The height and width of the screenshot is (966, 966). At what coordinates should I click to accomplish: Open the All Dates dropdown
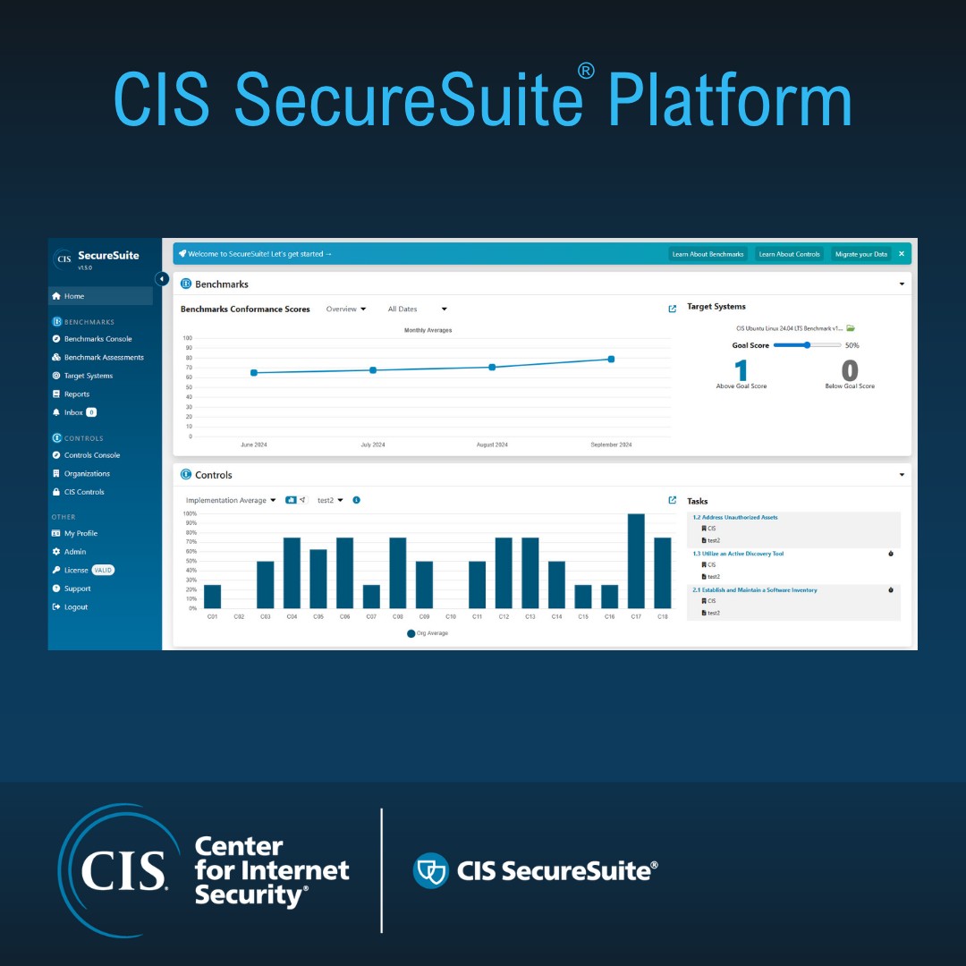[417, 309]
